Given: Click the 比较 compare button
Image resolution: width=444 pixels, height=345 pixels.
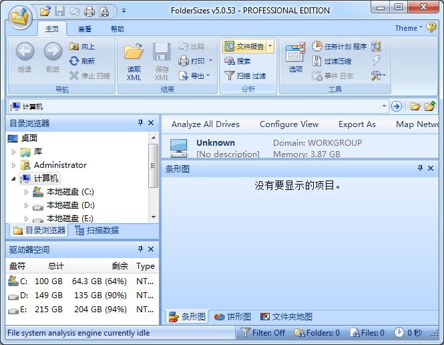Looking at the screenshot, I should (192, 46).
